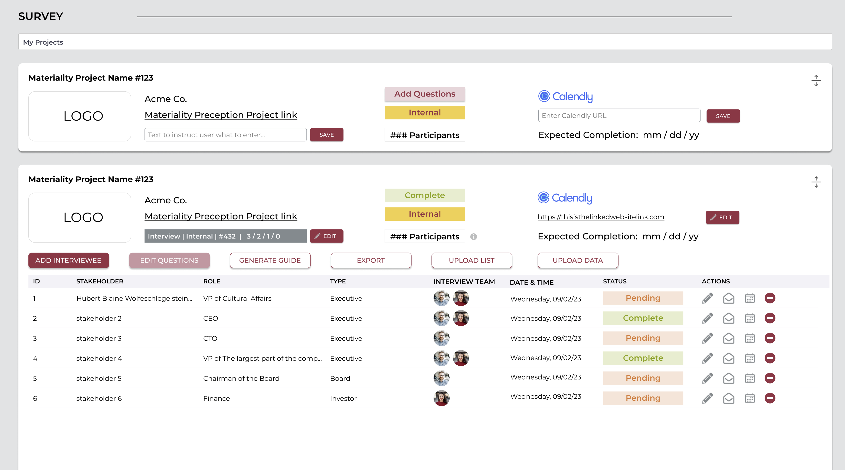845x470 pixels.
Task: Click the GENERATE GUIDE button
Action: (270, 260)
